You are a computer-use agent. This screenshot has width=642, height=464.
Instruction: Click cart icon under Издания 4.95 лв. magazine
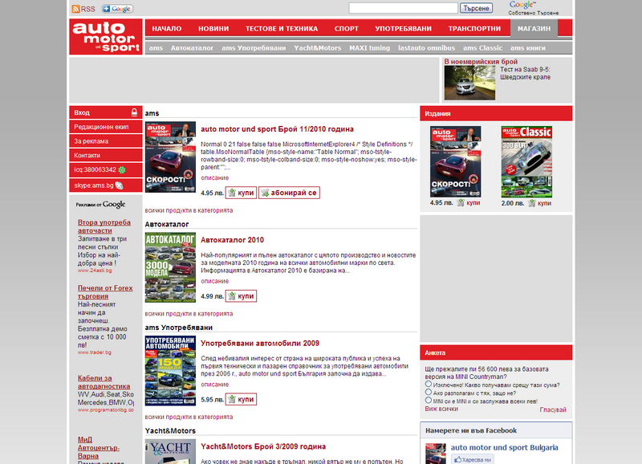[x=461, y=203]
